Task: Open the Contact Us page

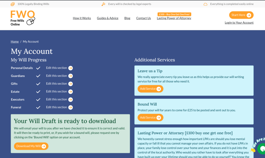Action: pos(143,18)
